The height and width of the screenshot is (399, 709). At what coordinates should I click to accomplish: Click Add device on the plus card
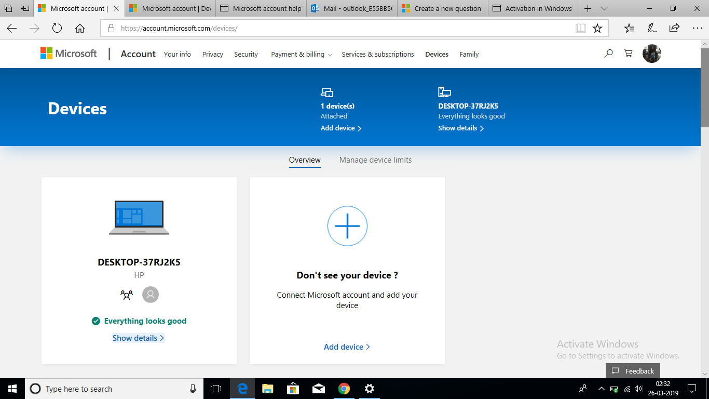[347, 347]
